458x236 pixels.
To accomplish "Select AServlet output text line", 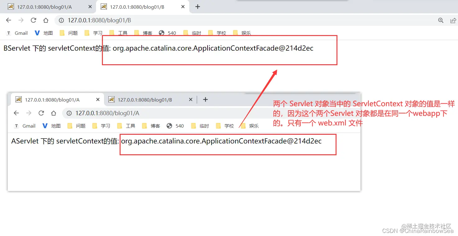I will [167, 141].
